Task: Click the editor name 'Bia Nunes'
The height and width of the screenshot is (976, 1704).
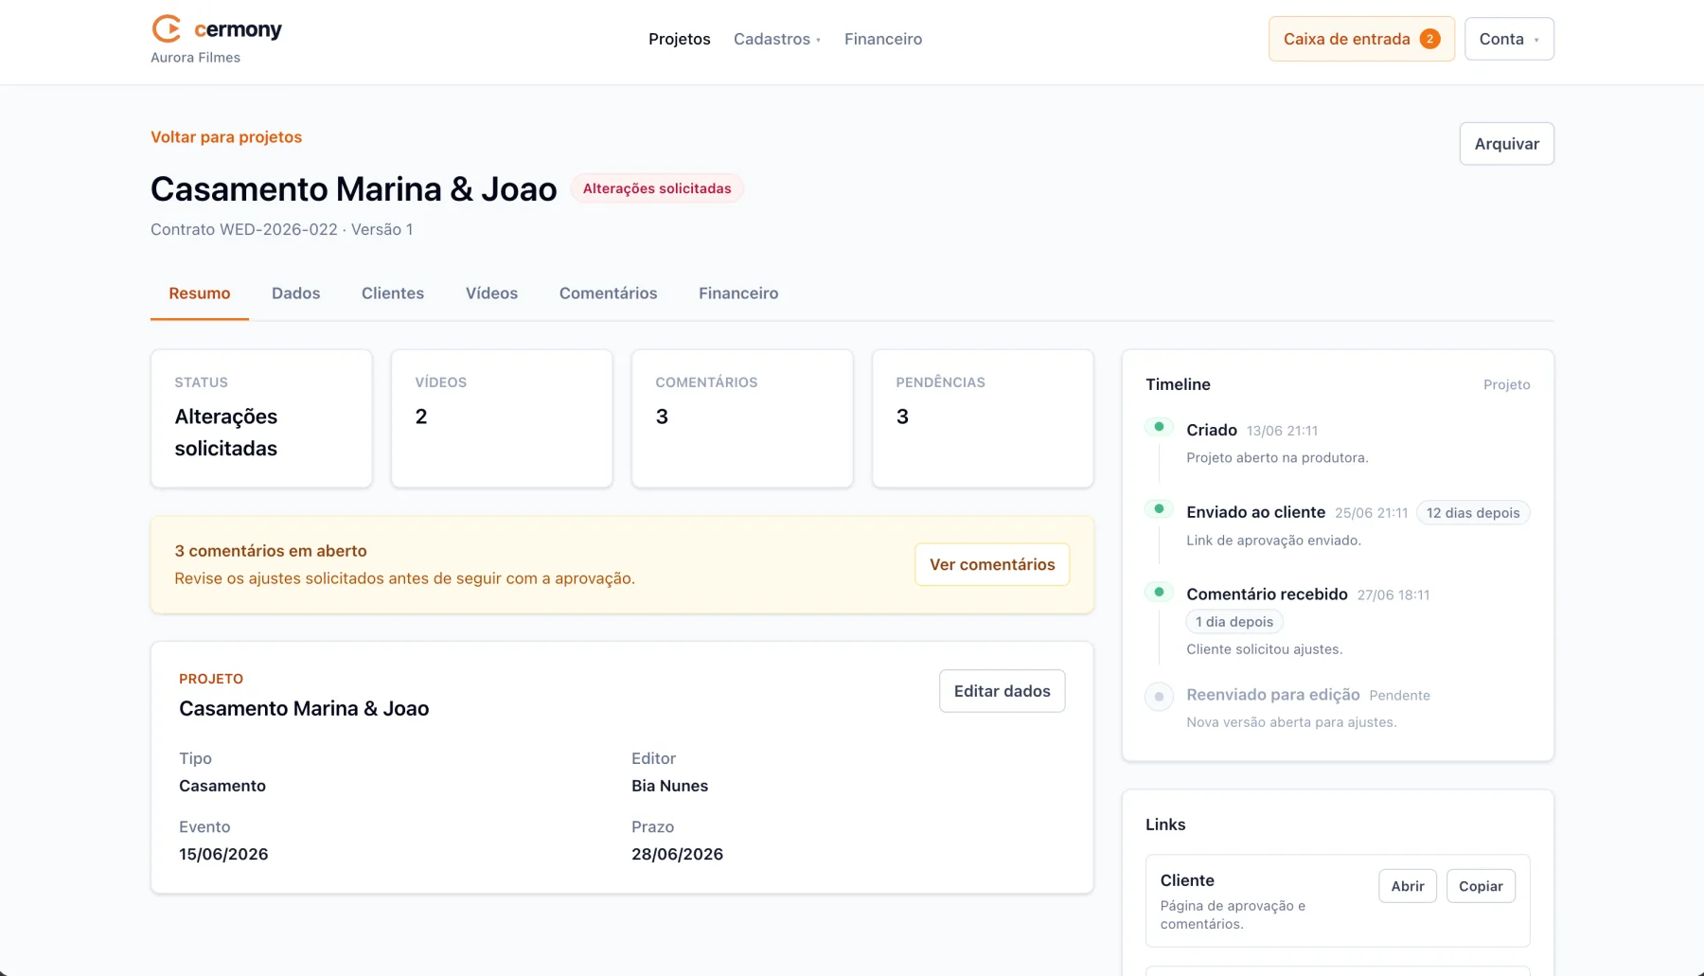Action: (669, 786)
